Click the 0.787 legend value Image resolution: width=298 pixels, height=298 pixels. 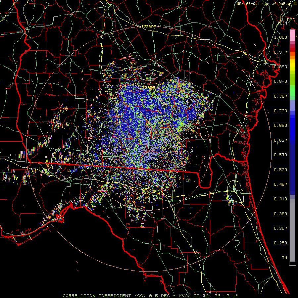pos(280,96)
